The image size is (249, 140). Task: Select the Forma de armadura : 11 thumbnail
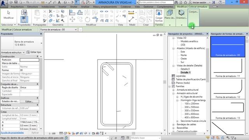point(228,68)
